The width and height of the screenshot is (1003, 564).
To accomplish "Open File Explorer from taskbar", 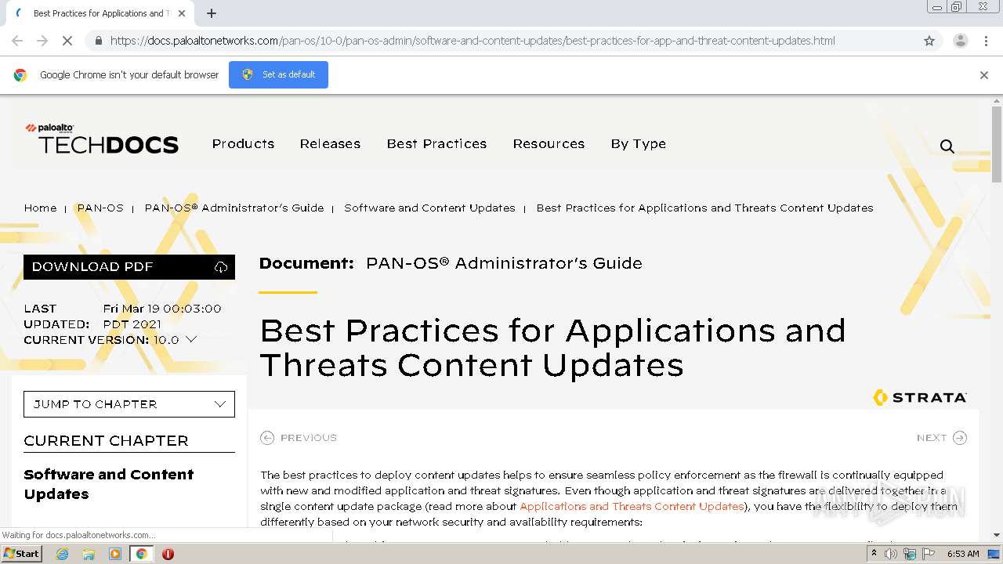I will 89,554.
